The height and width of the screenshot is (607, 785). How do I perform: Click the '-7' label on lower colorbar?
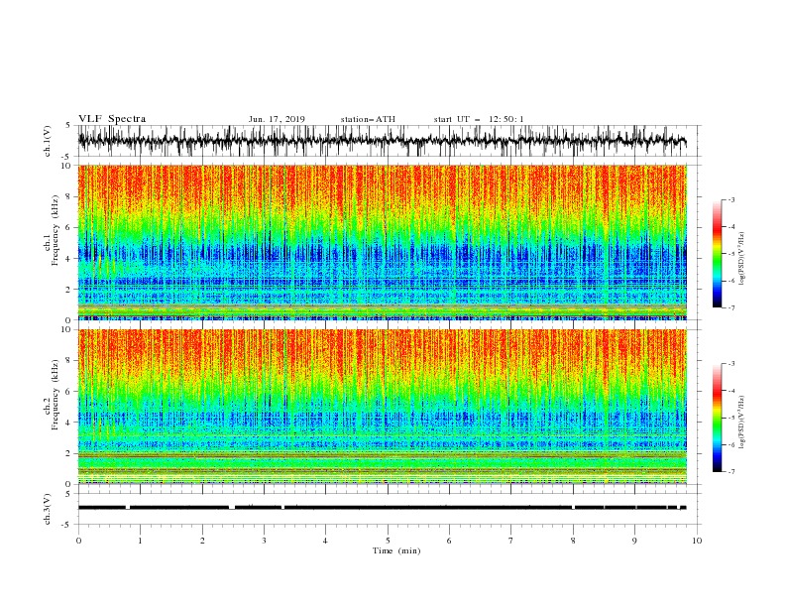click(731, 472)
